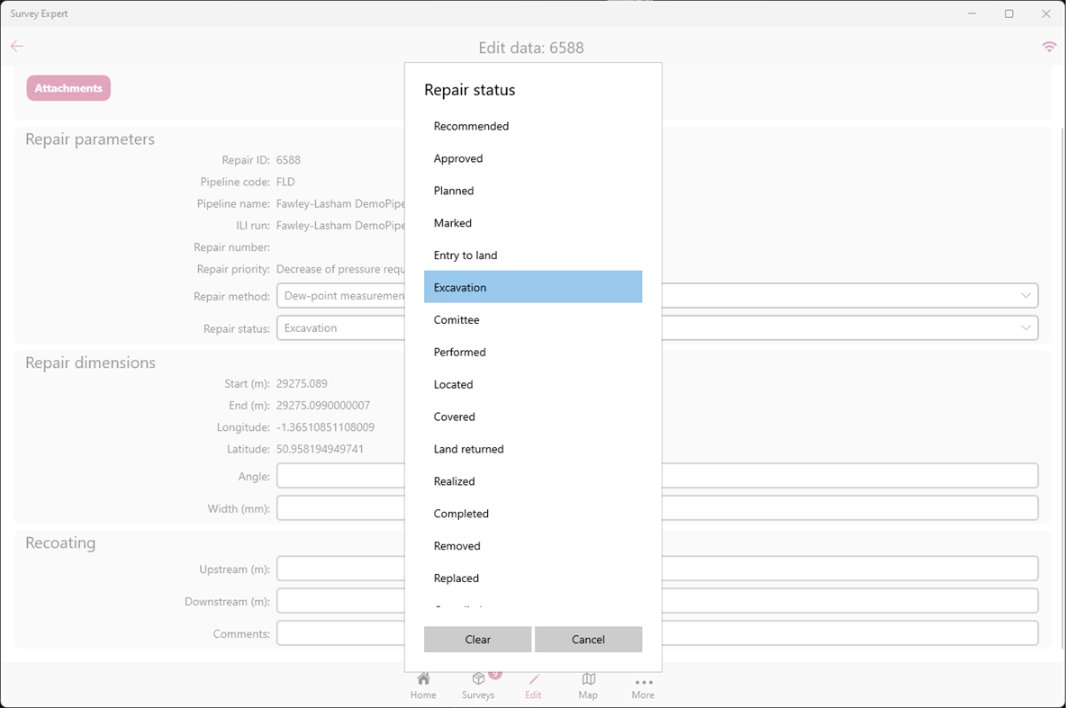This screenshot has height=708, width=1066.
Task: Go back with the arrow icon
Action: coord(17,46)
